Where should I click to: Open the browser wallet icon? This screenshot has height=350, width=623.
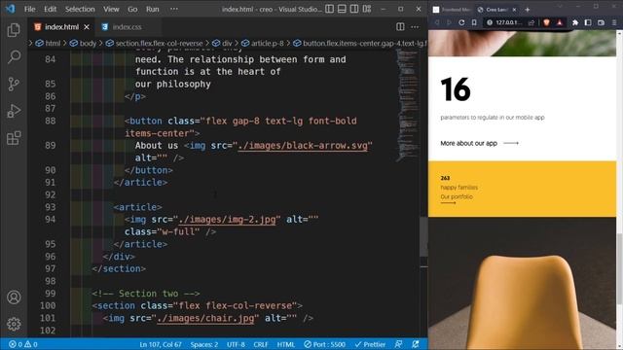click(601, 22)
